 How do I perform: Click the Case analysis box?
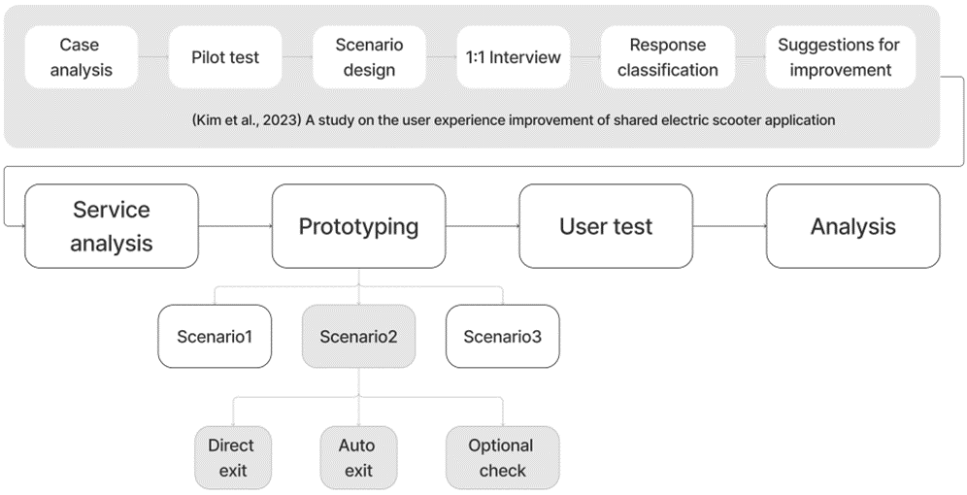[x=81, y=57]
